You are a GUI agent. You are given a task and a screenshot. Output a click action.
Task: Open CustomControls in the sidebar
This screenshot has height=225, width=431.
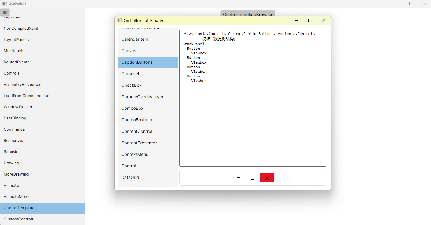pos(42,219)
